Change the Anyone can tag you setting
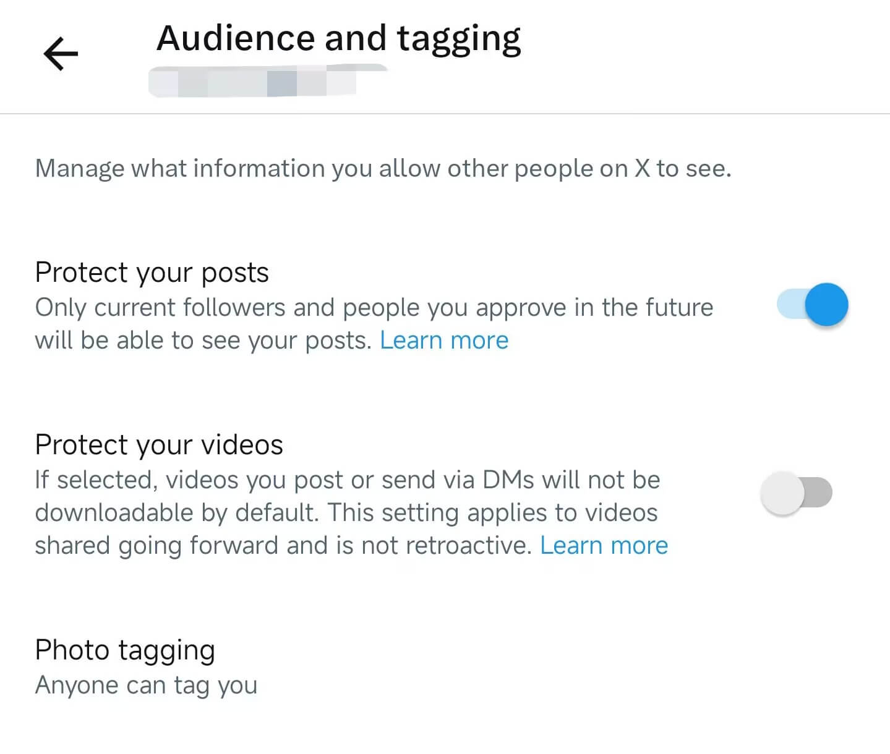Screen dimensions: 890x754 (146, 685)
